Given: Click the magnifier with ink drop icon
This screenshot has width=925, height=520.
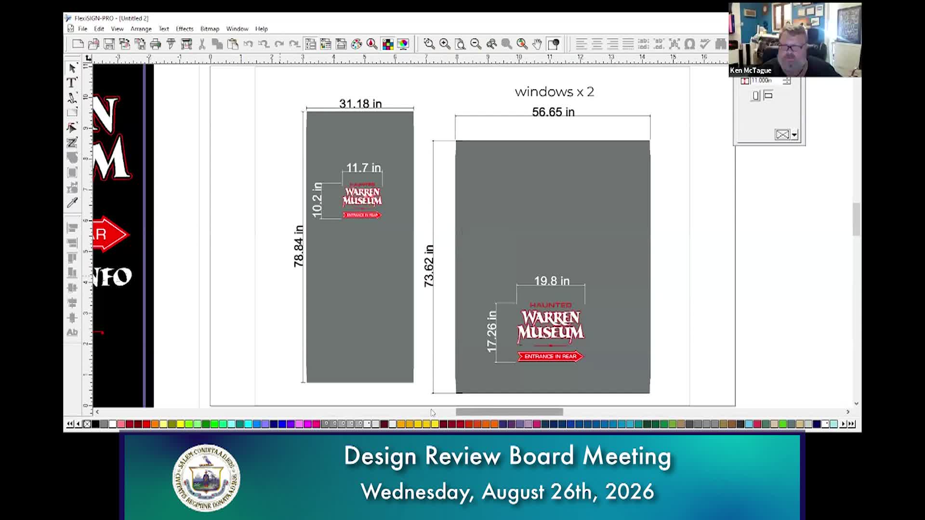Looking at the screenshot, I should [372, 44].
